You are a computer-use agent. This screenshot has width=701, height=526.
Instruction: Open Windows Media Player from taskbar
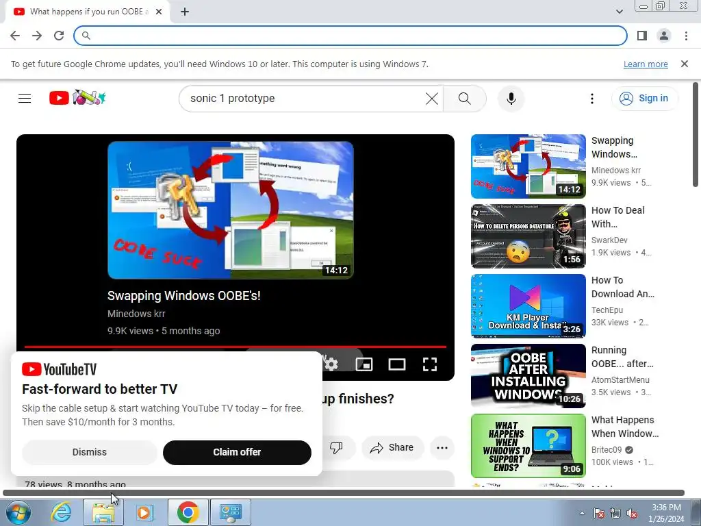click(144, 512)
